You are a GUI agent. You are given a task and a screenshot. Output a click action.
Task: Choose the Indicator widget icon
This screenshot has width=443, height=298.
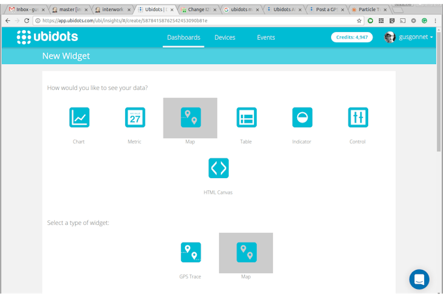302,117
